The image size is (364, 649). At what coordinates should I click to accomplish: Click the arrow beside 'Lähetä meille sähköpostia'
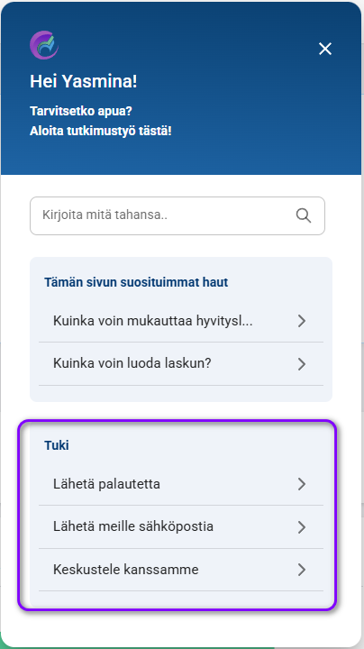click(x=302, y=527)
